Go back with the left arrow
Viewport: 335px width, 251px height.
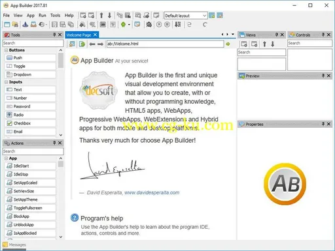point(92,44)
